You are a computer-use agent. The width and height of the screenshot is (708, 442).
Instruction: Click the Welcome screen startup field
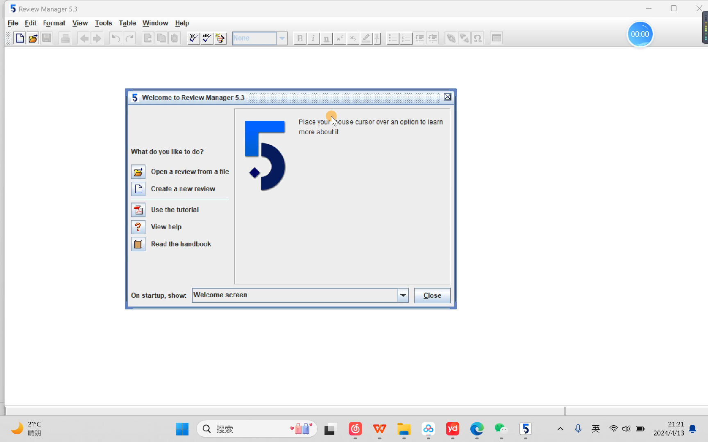(x=295, y=295)
